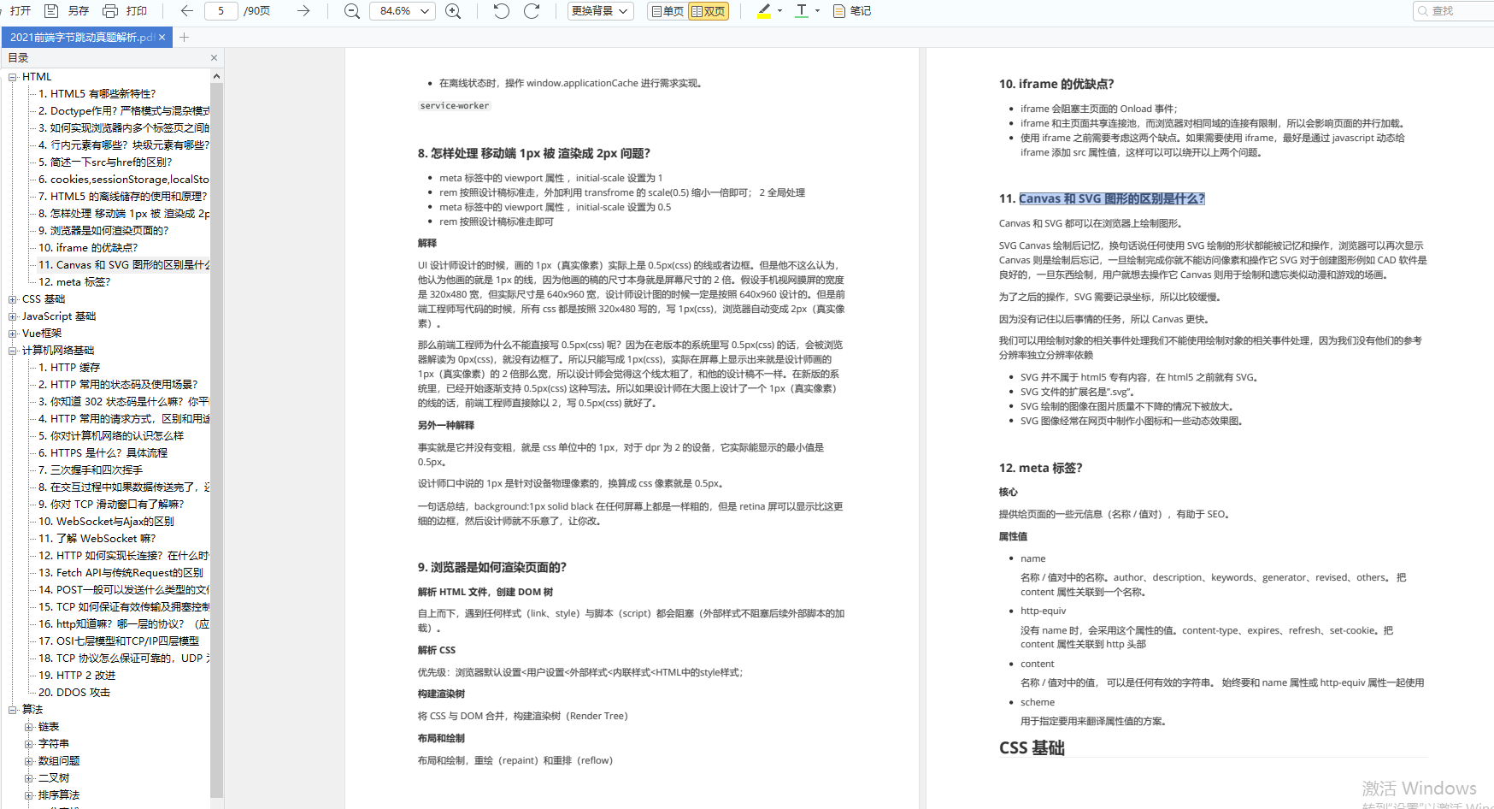1494x809 pixels.
Task: Collapse the 算法 outline section
Action: 13,710
